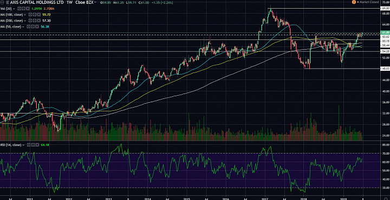Toggle visibility of the MA (200, close) indicator
Viewport: 390px width, 200px height.
(x=30, y=21)
